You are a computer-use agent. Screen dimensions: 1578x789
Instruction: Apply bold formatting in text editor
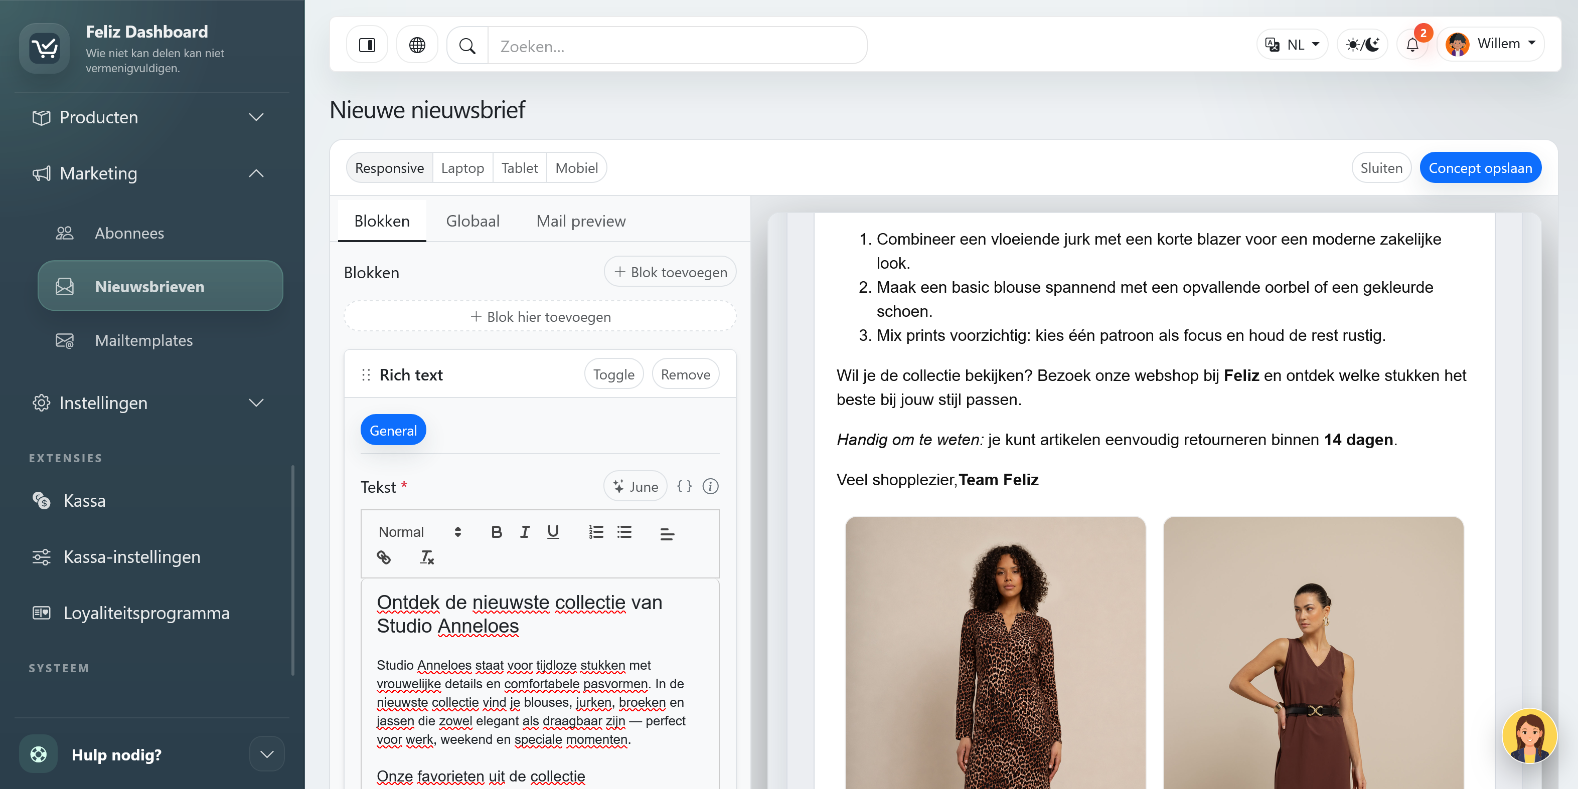(x=496, y=532)
